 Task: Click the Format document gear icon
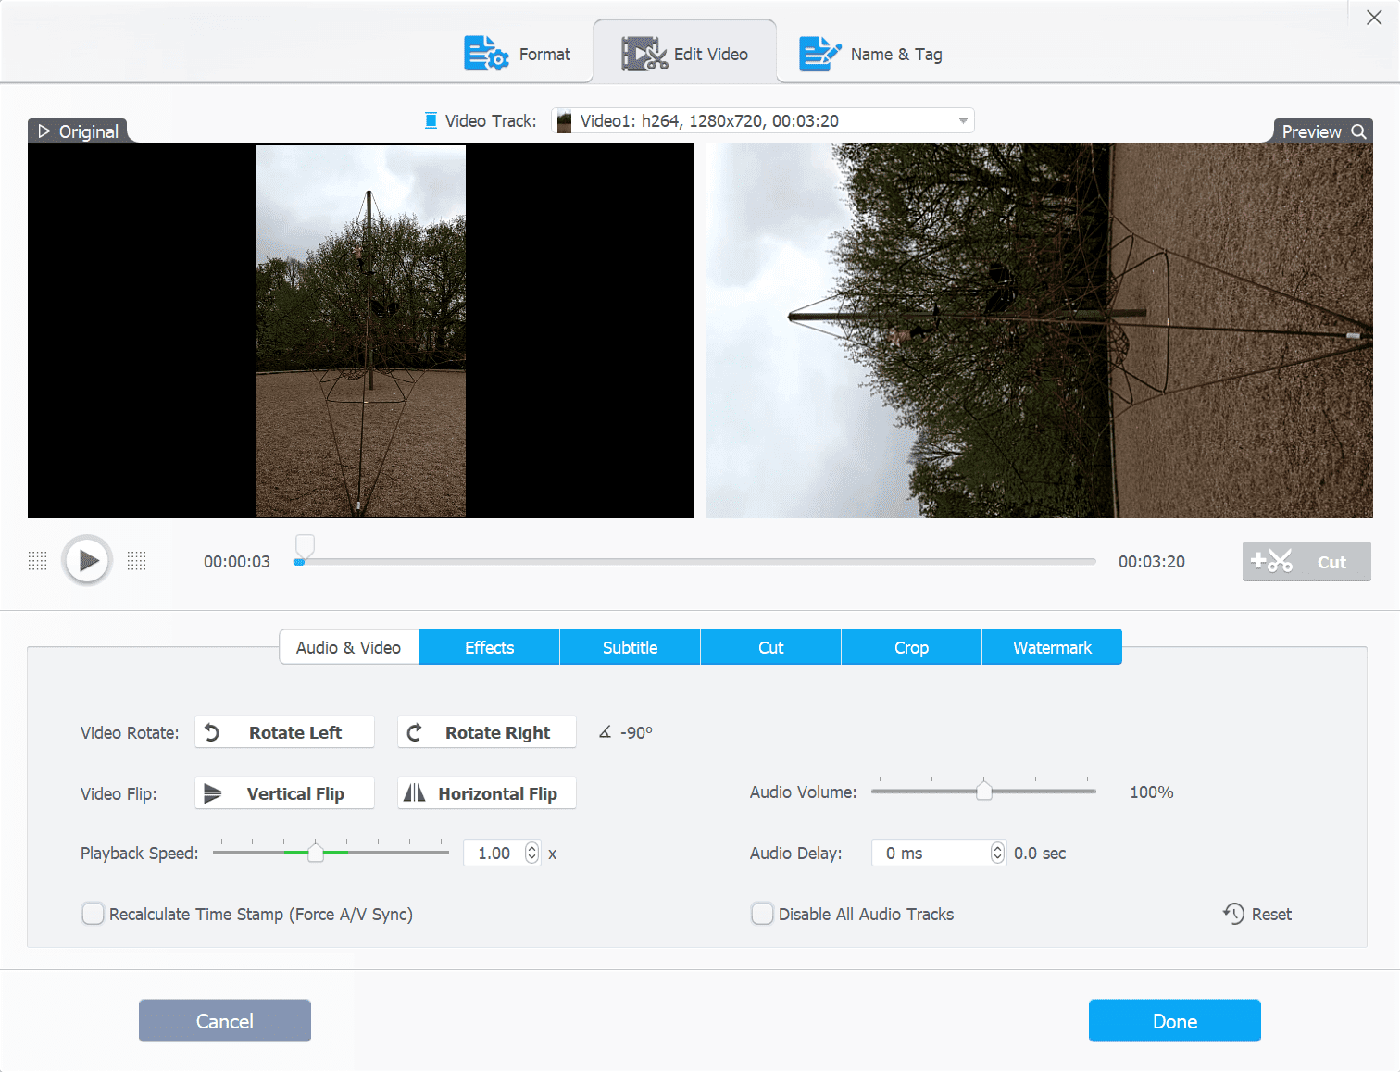pos(486,54)
